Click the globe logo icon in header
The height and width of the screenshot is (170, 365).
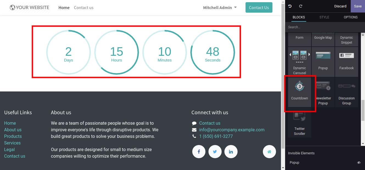[12, 7]
